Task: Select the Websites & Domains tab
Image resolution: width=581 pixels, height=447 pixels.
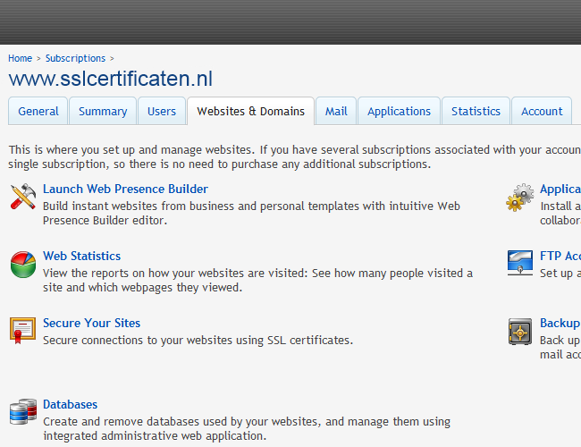Action: pos(251,111)
